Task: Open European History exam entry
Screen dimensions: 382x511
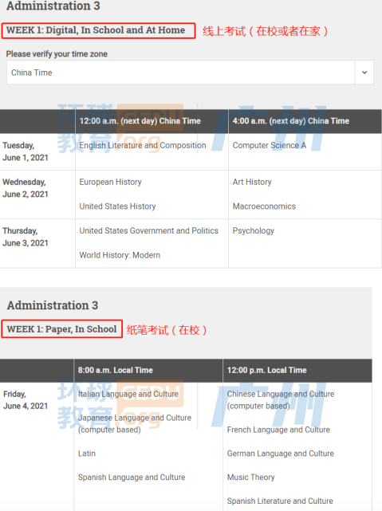Action: point(111,182)
